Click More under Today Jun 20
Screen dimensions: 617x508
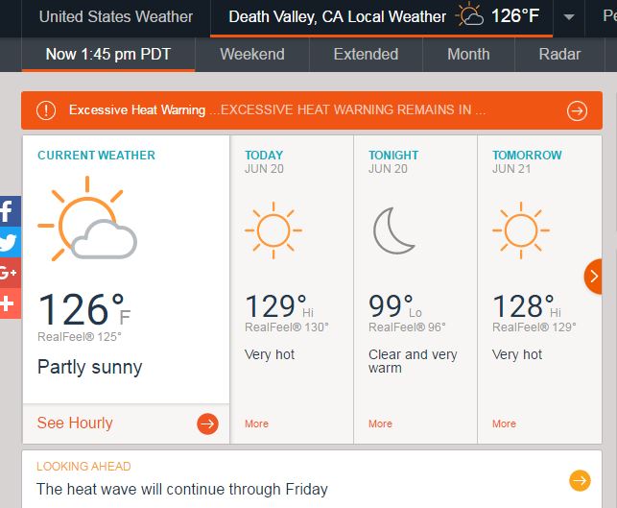(x=256, y=423)
